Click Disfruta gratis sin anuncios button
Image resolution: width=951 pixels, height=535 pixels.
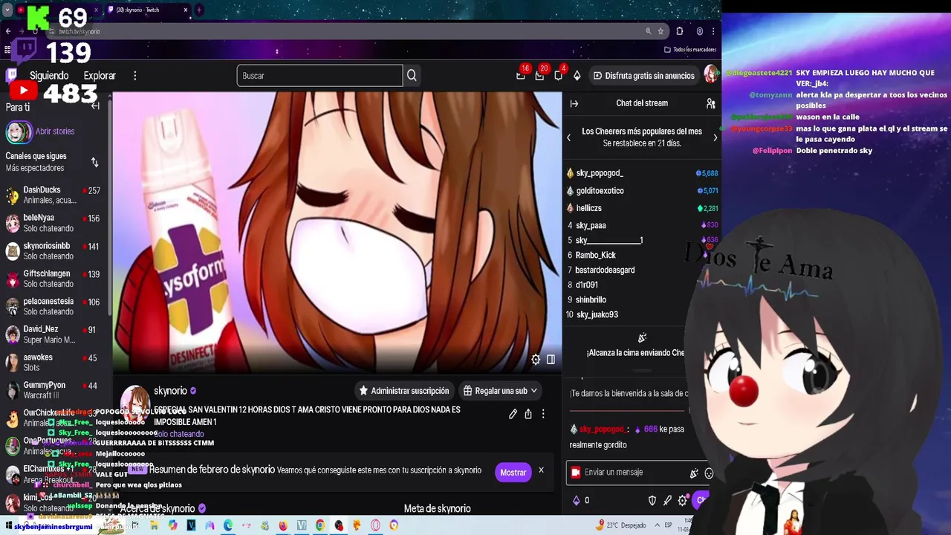pyautogui.click(x=643, y=76)
